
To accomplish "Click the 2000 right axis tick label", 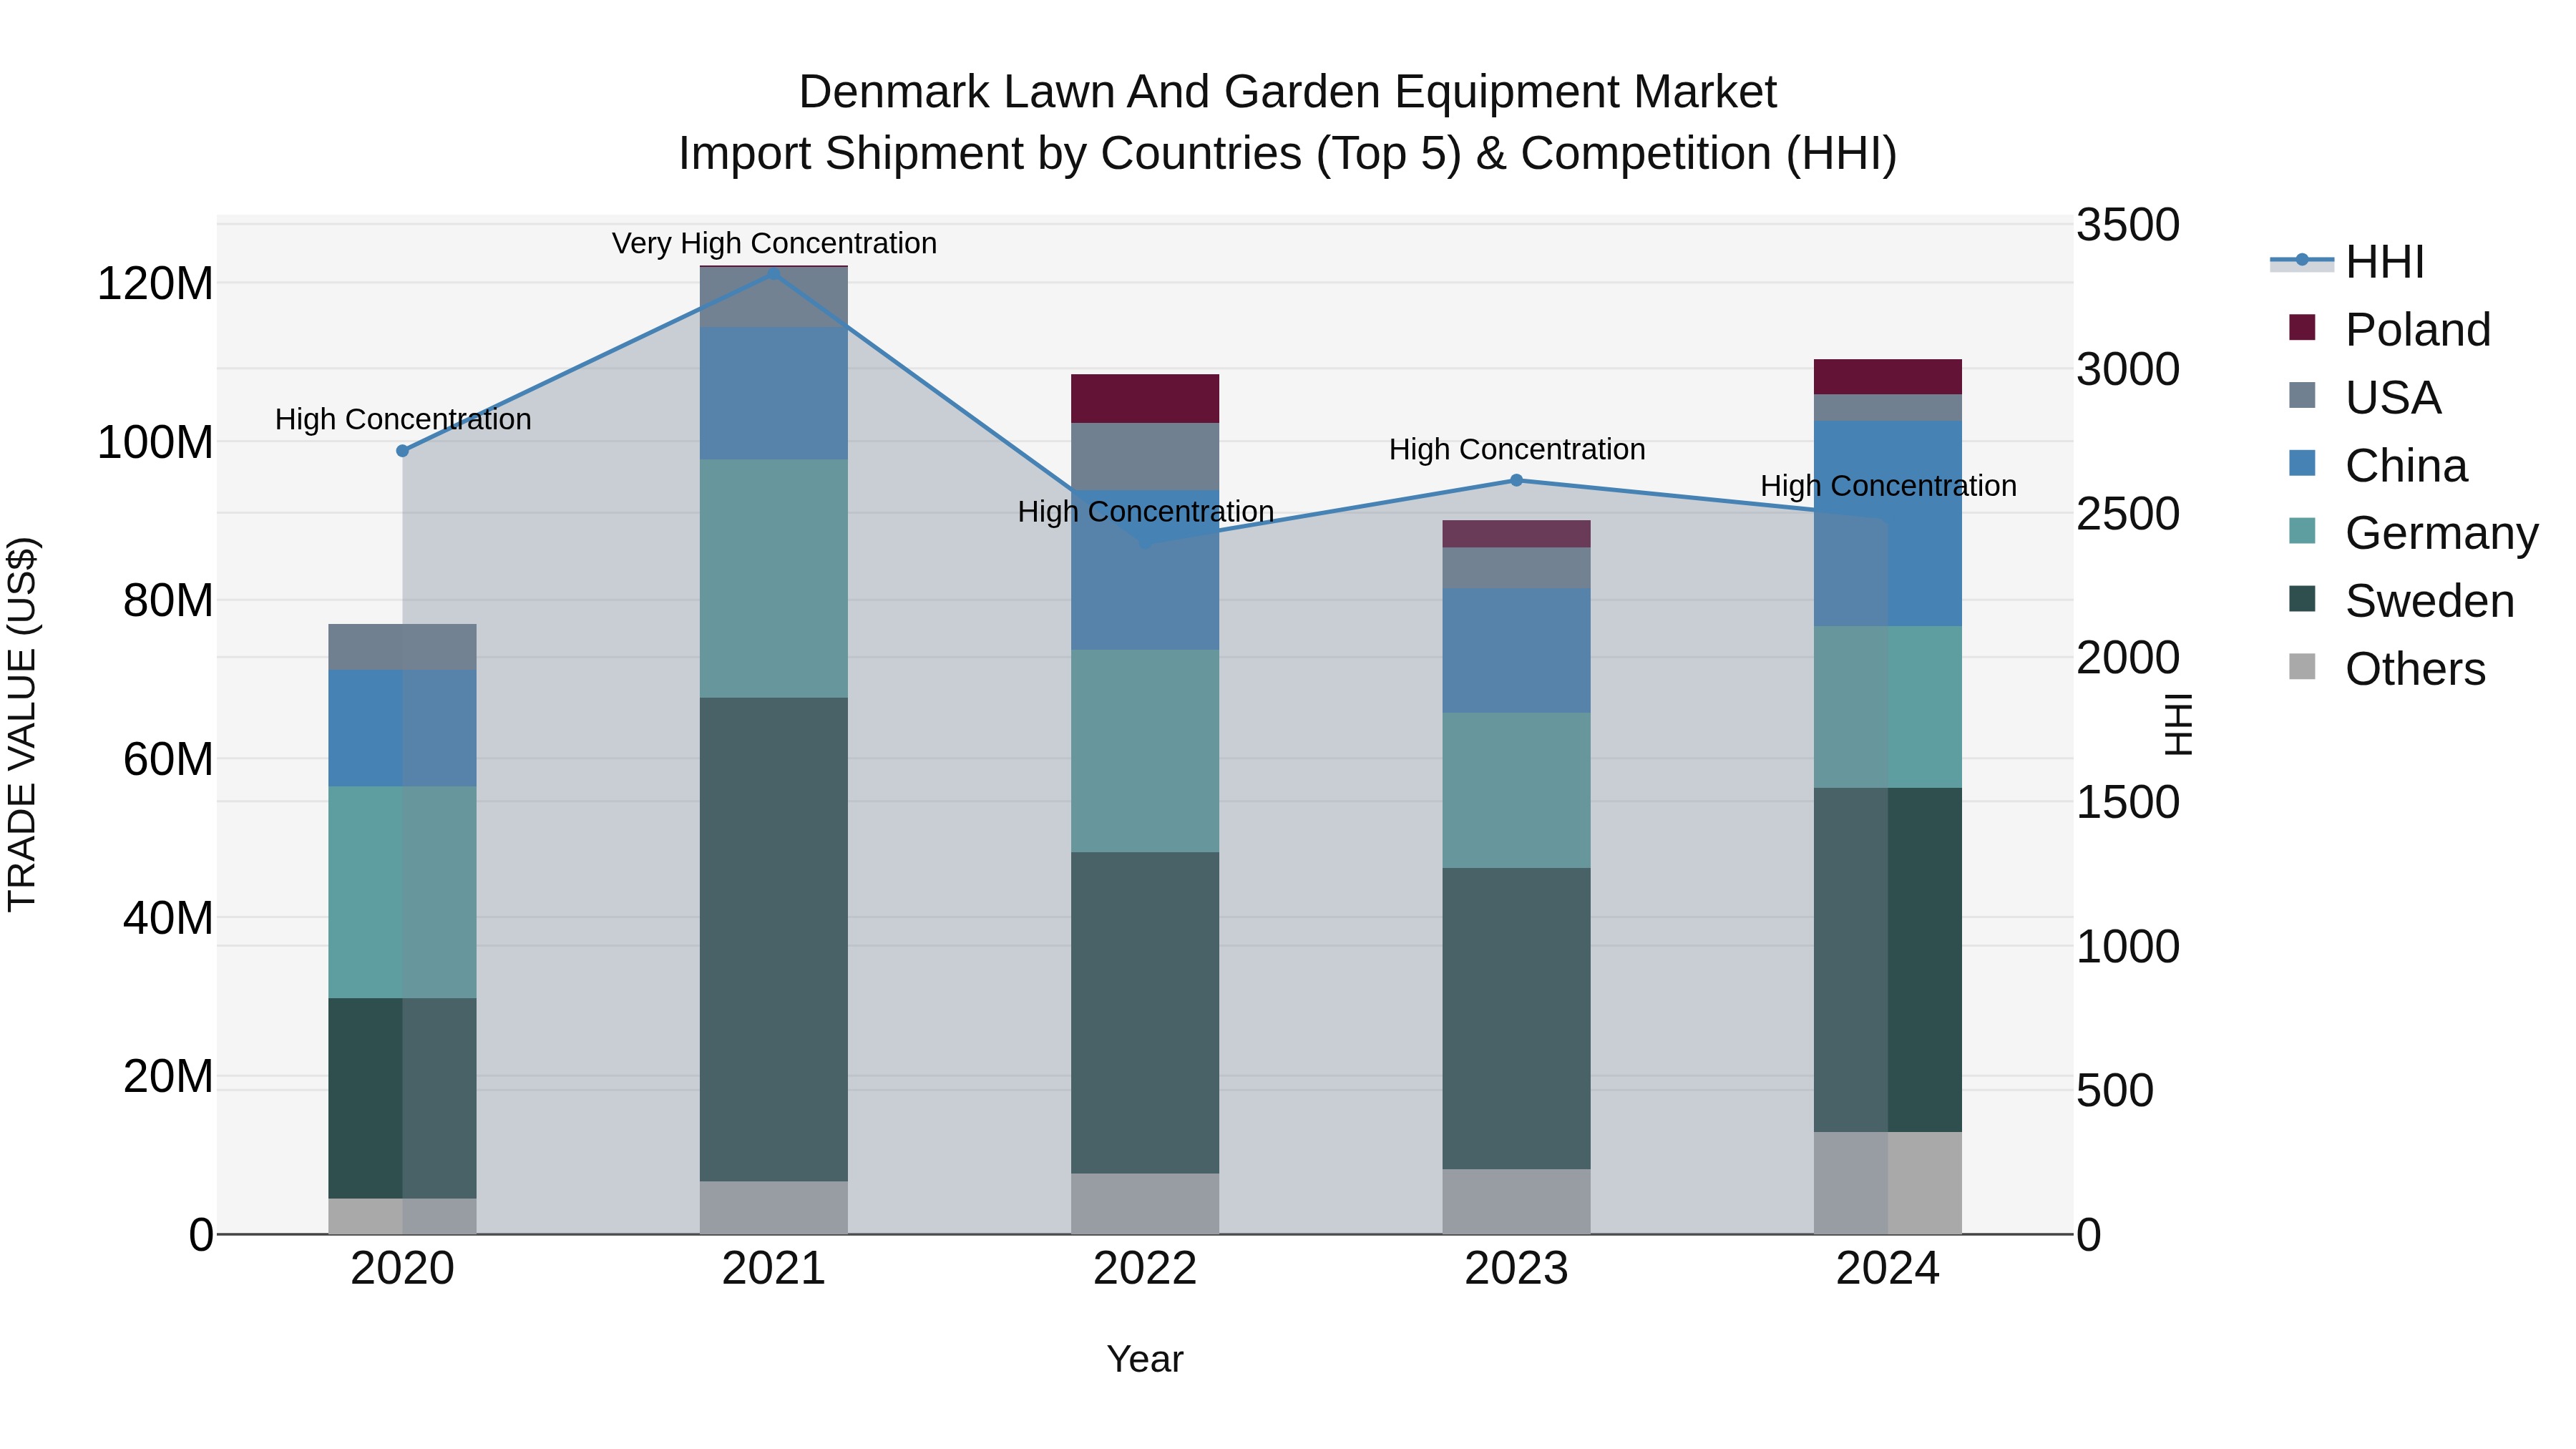I will 2128,658.
